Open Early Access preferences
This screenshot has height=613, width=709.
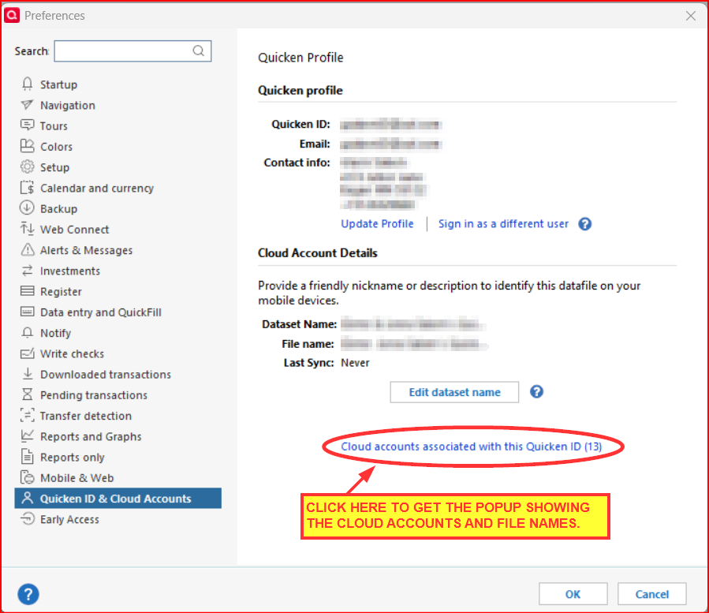[69, 519]
